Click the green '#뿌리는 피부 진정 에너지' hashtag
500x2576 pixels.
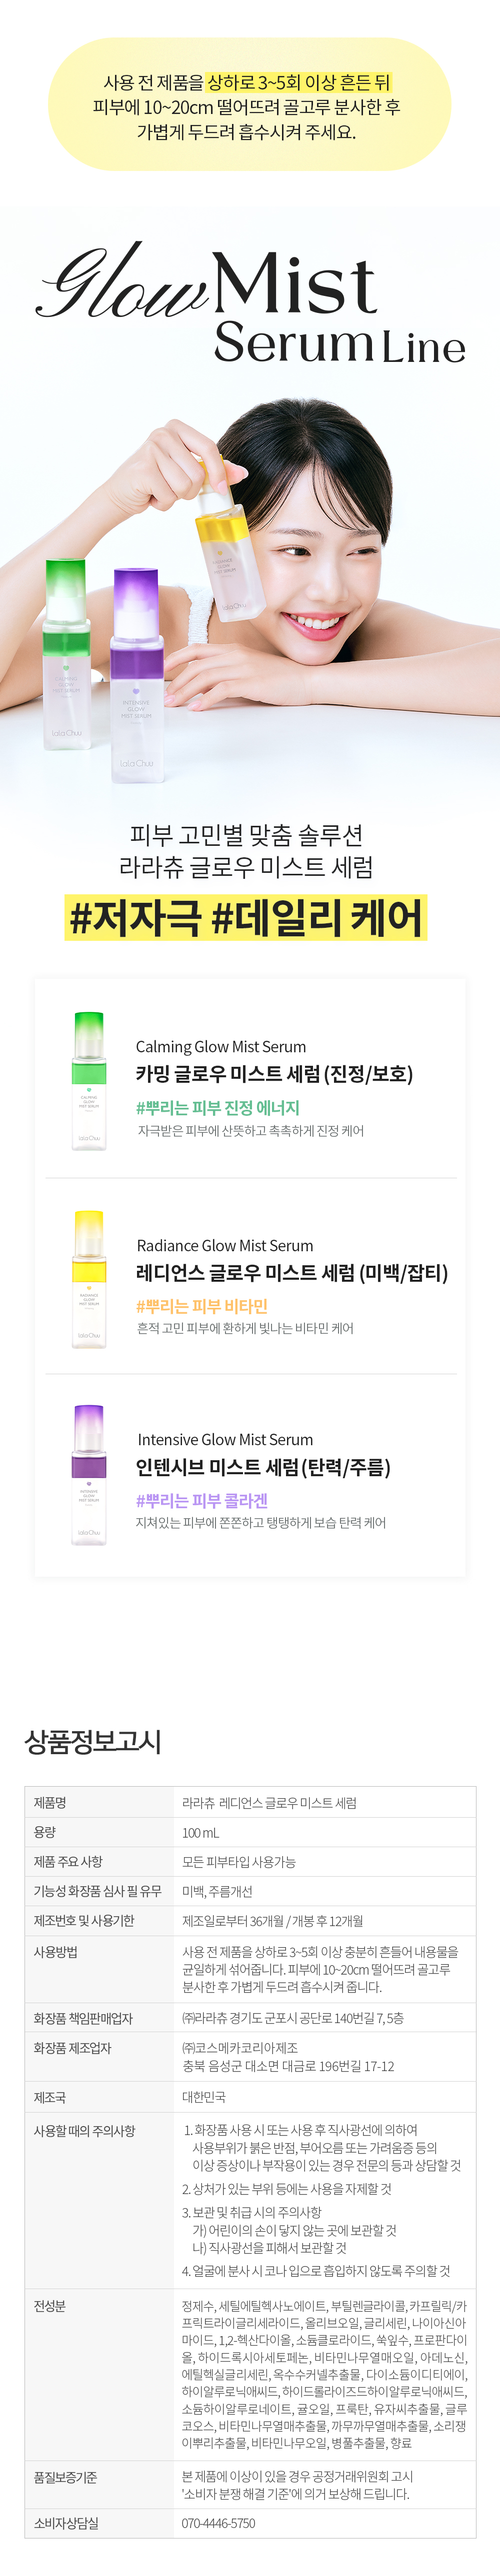pos(218,1107)
